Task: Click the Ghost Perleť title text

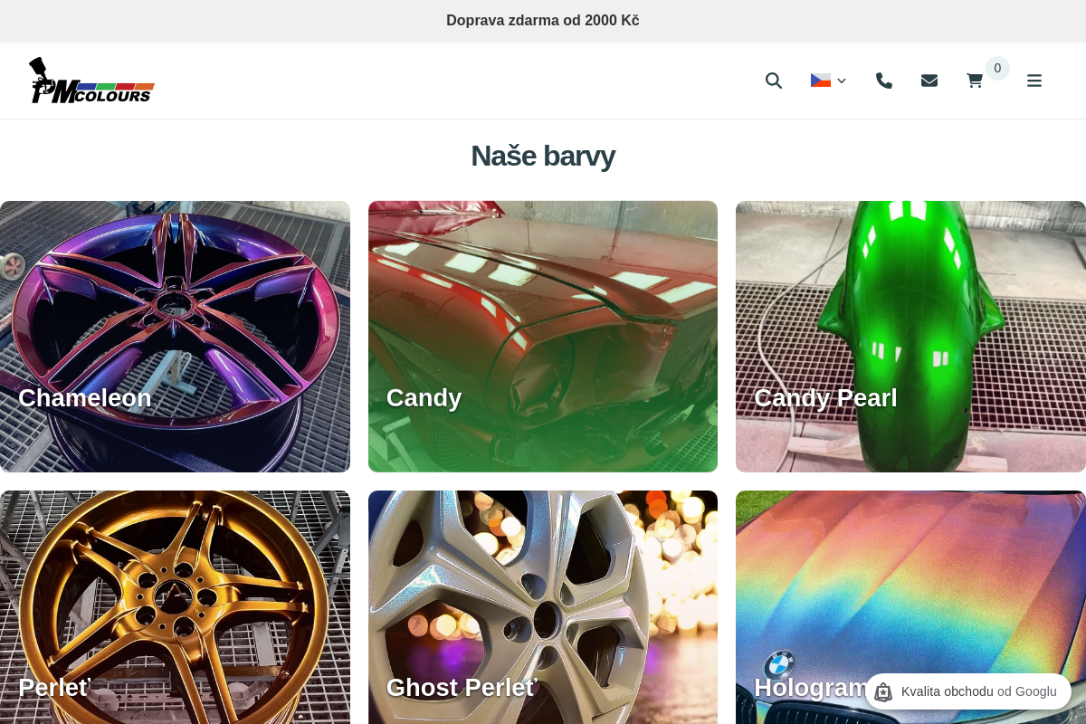Action: (x=462, y=688)
